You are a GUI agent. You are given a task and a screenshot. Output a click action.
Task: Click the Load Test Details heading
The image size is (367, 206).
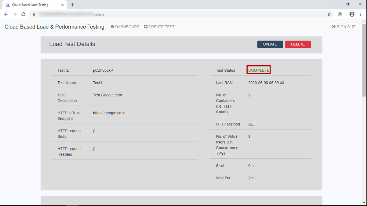point(72,44)
